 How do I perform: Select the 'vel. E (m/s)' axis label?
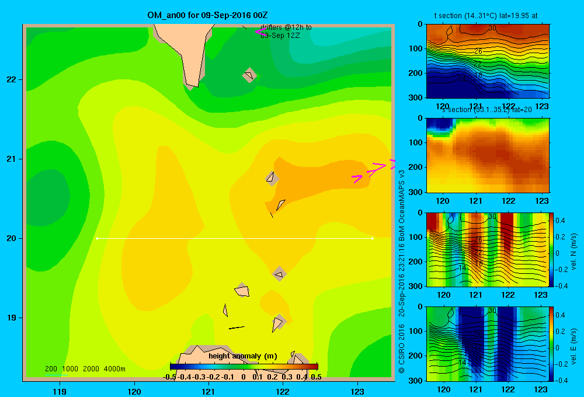573,345
